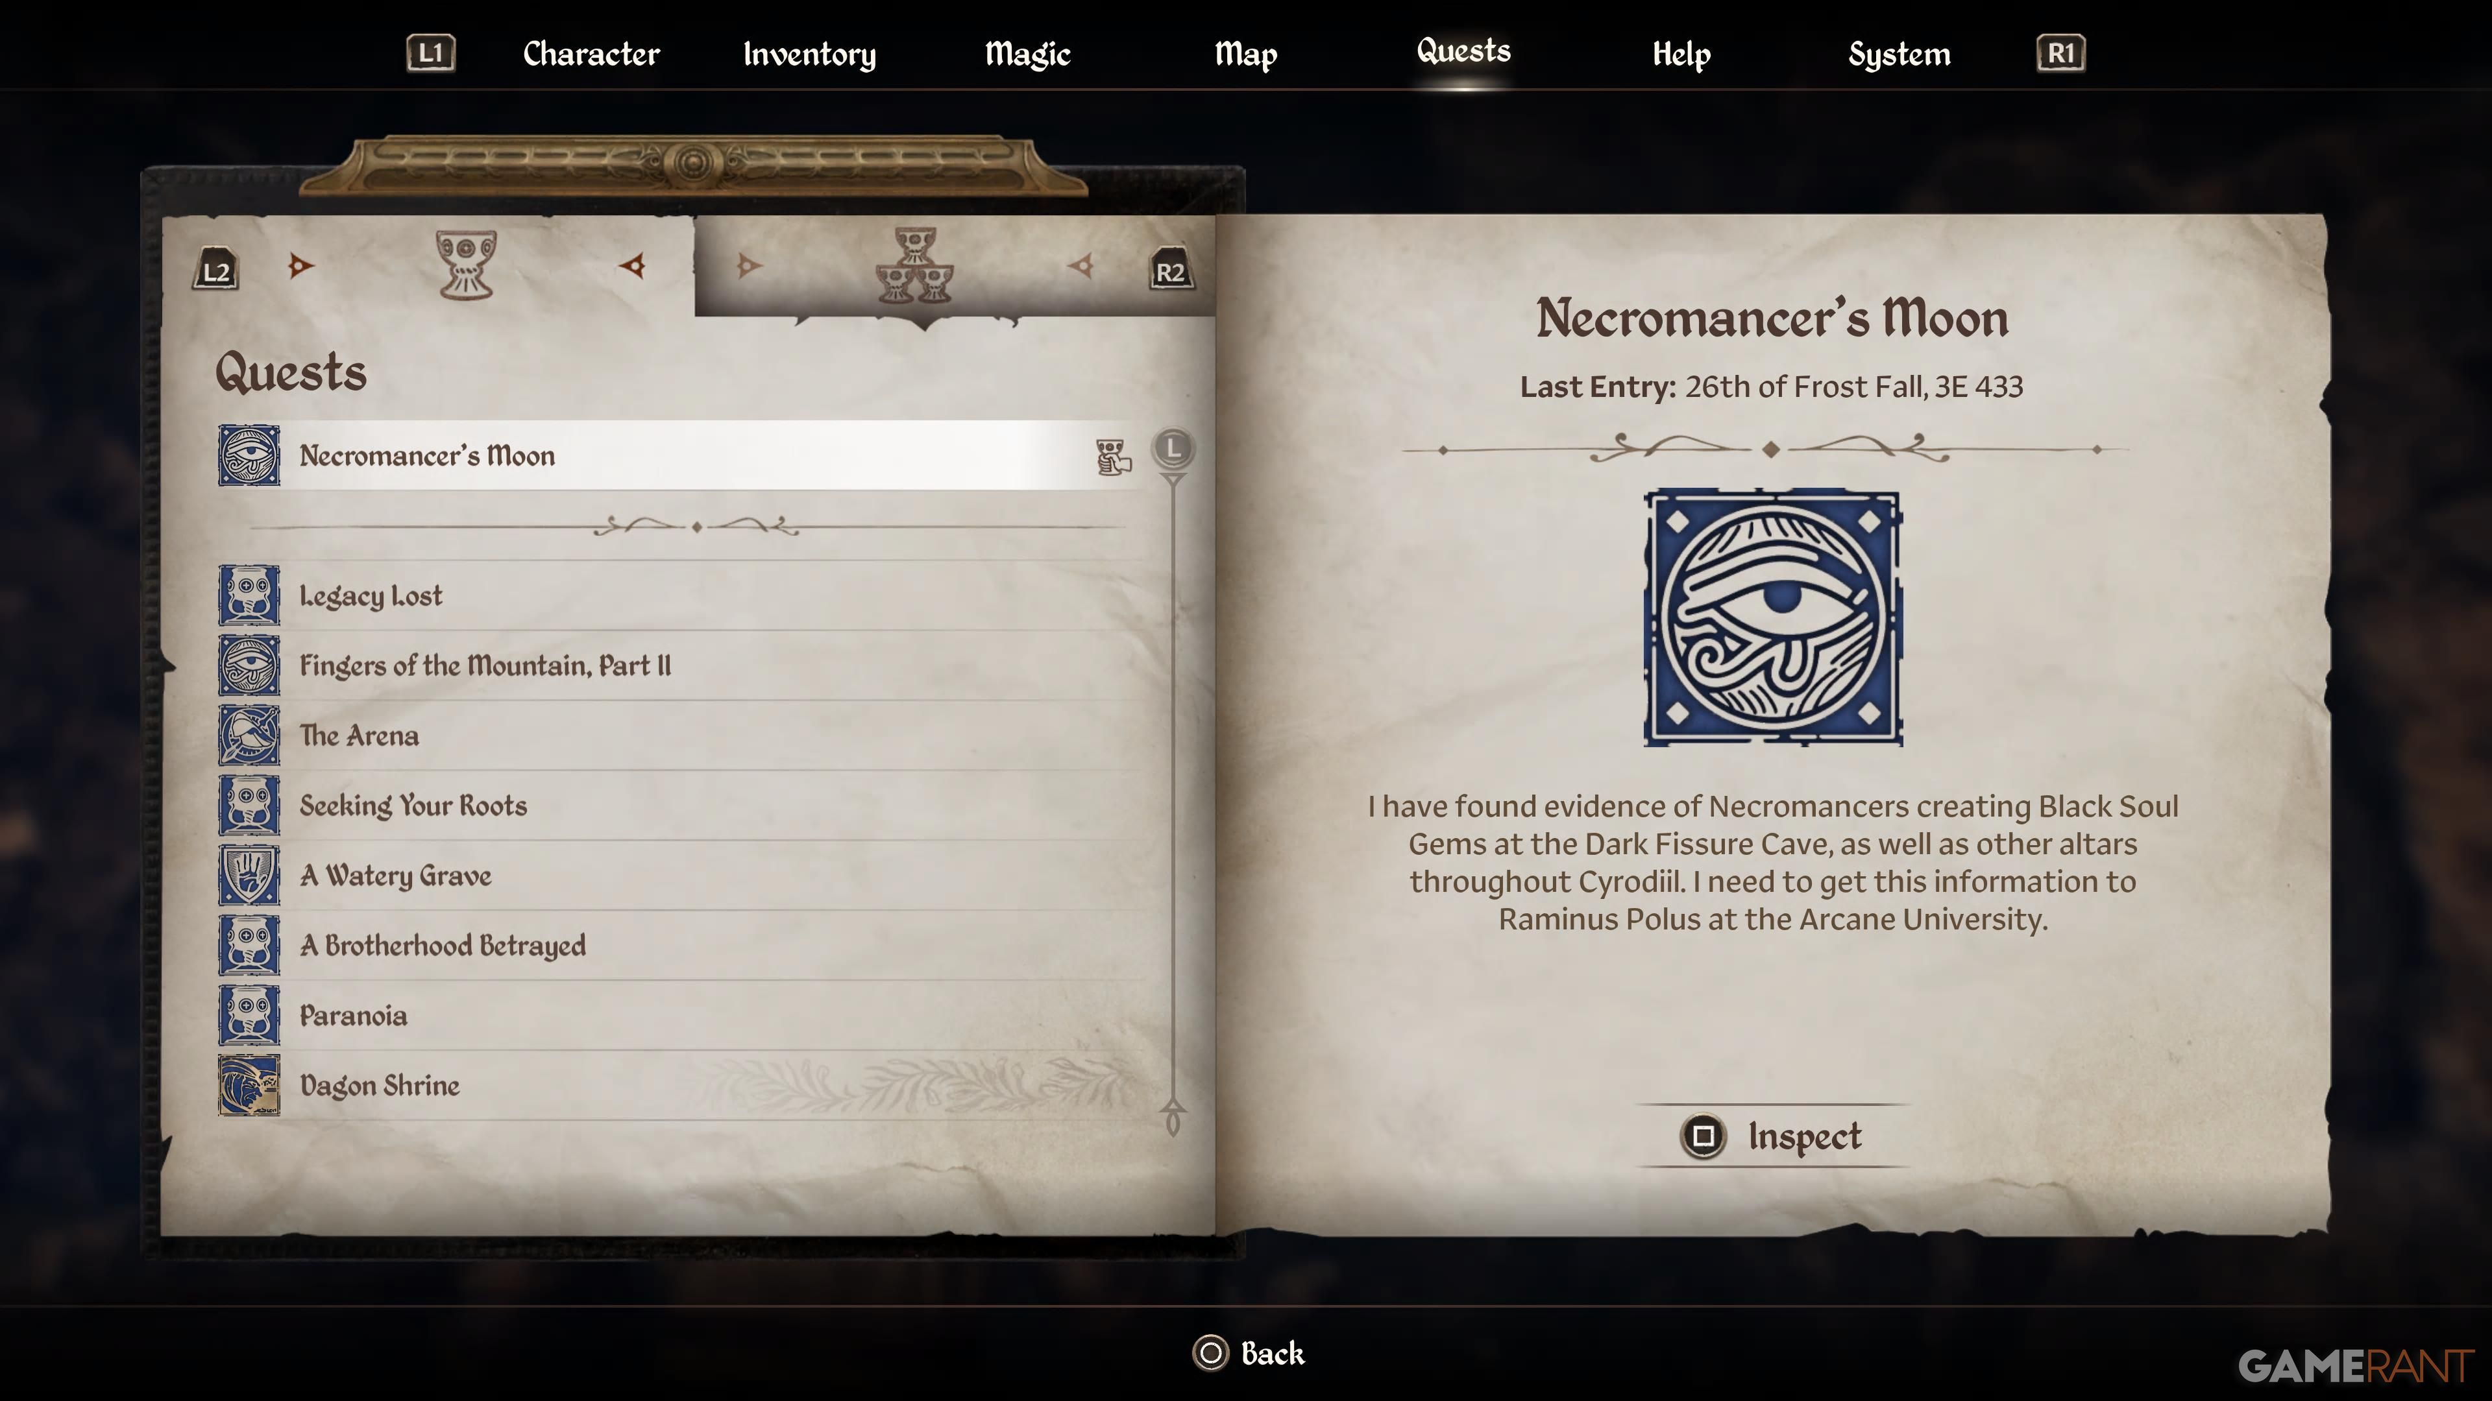The image size is (2492, 1401).
Task: Click the L stick scrollbar handle
Action: pyautogui.click(x=1173, y=449)
